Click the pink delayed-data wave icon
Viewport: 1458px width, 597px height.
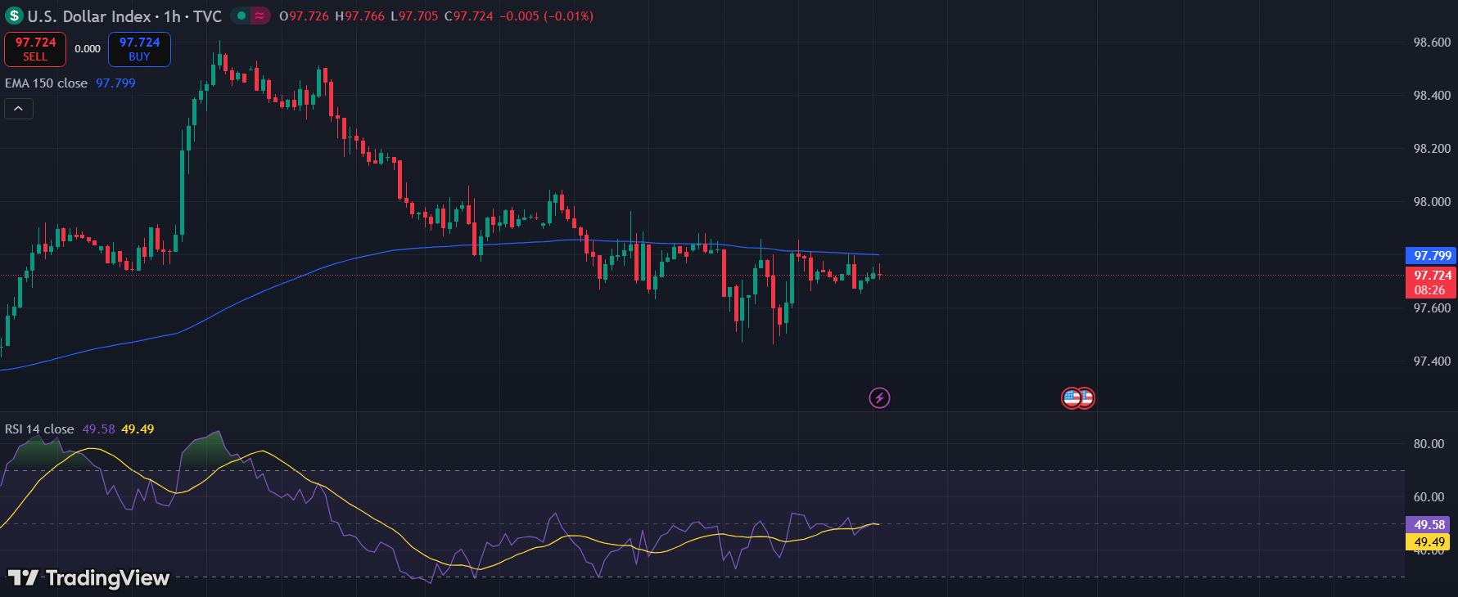[260, 16]
